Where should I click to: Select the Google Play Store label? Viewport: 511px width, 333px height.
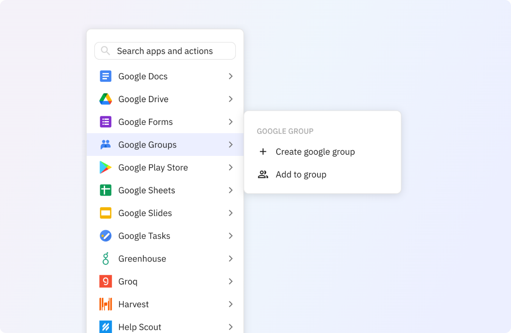click(x=153, y=168)
